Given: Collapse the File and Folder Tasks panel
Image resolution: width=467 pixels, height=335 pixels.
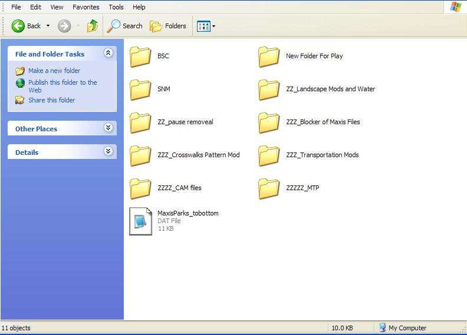Looking at the screenshot, I should pos(108,53).
